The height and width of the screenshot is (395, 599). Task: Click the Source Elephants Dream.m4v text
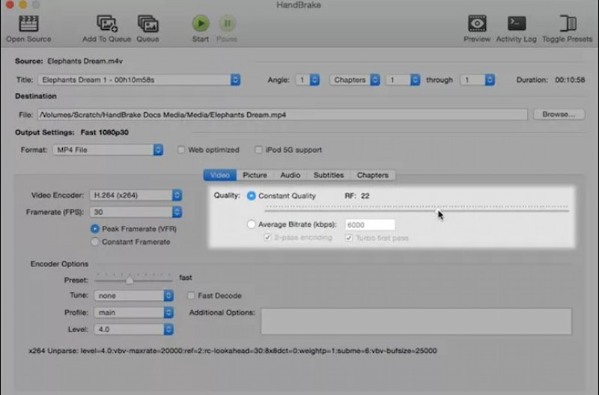[x=85, y=61]
